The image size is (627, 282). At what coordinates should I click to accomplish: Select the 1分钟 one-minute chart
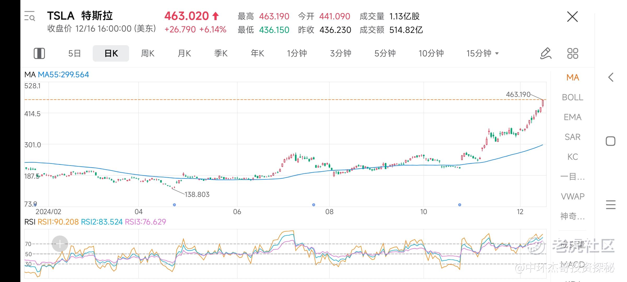click(x=297, y=54)
